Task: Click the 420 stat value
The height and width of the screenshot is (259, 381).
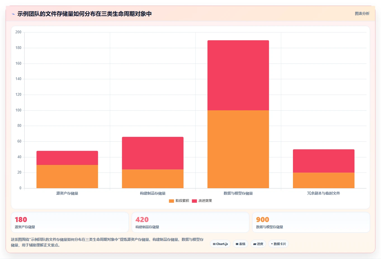Action: point(142,220)
